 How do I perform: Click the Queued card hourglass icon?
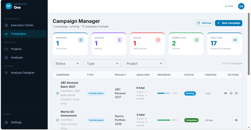pyautogui.click(x=119, y=40)
